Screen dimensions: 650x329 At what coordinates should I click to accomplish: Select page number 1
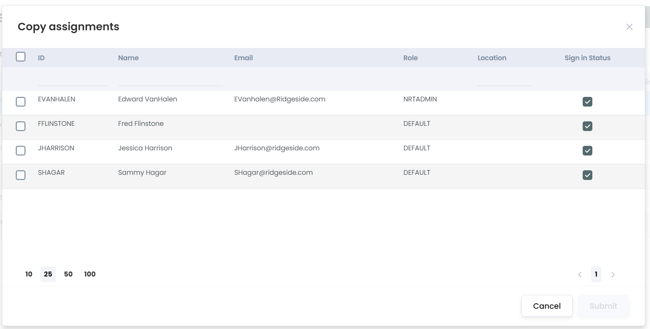[596, 274]
